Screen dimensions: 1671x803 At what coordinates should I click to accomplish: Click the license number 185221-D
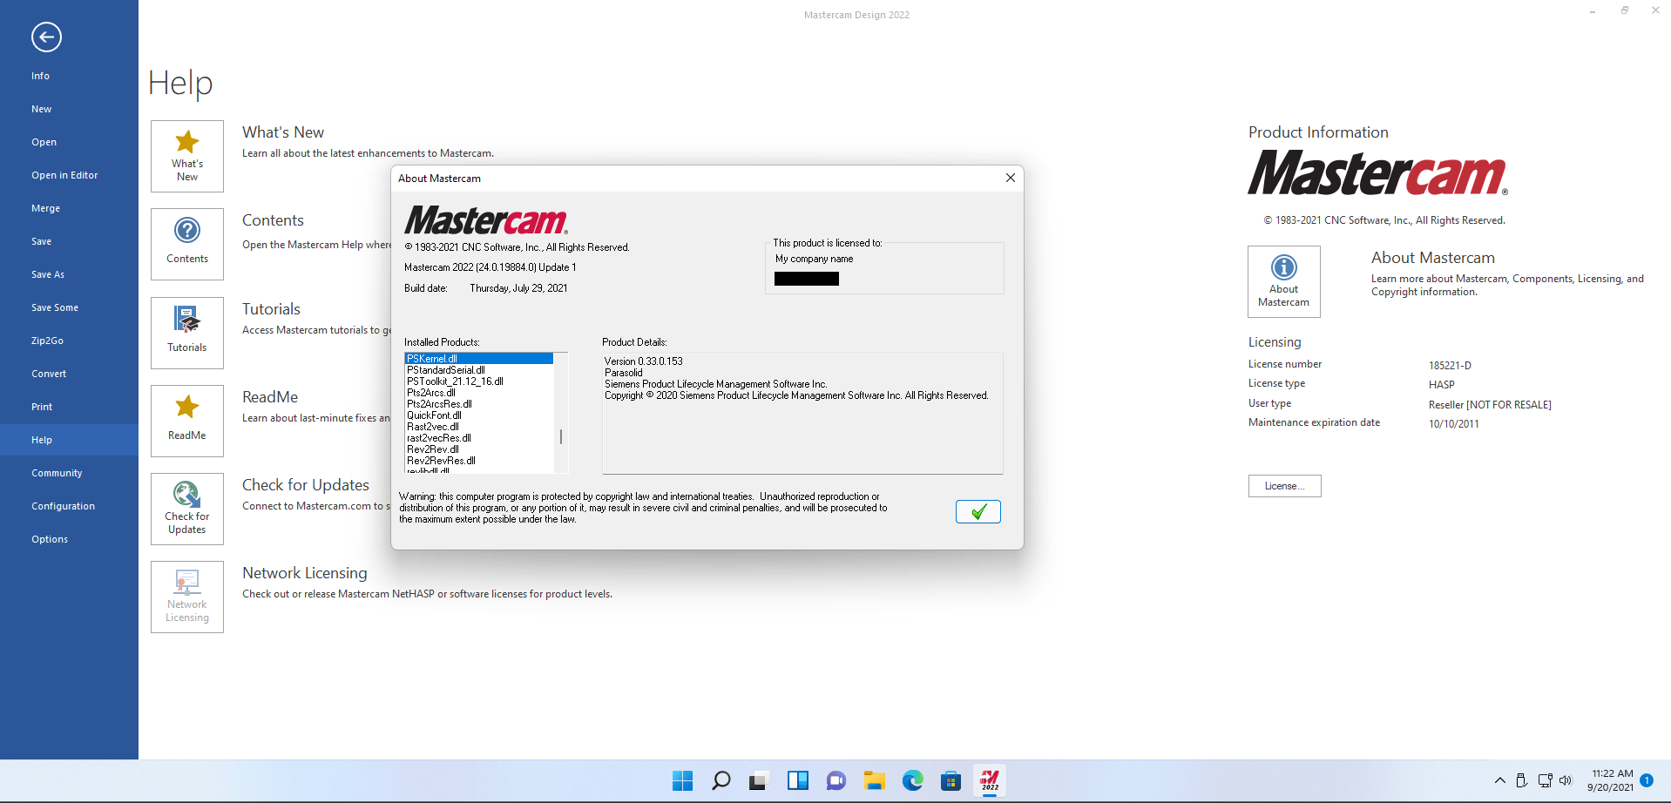tap(1450, 366)
